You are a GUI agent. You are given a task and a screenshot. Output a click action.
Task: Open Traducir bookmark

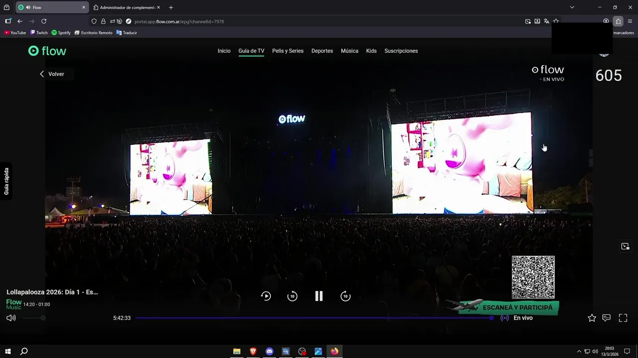(x=127, y=33)
